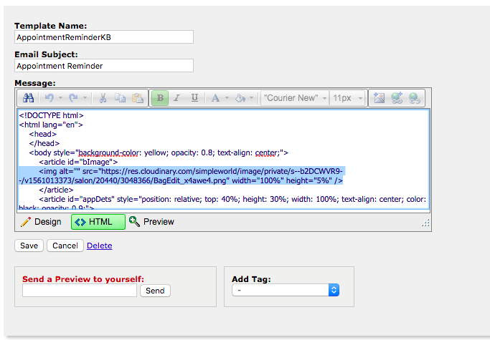Switch to the HTML tab
490x340 pixels.
[98, 222]
